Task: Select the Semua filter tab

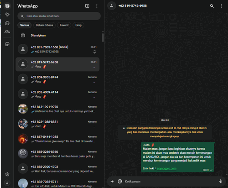Action: tap(25, 25)
